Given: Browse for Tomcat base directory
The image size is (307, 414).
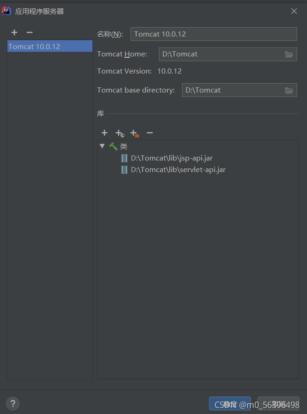Looking at the screenshot, I should pyautogui.click(x=289, y=90).
